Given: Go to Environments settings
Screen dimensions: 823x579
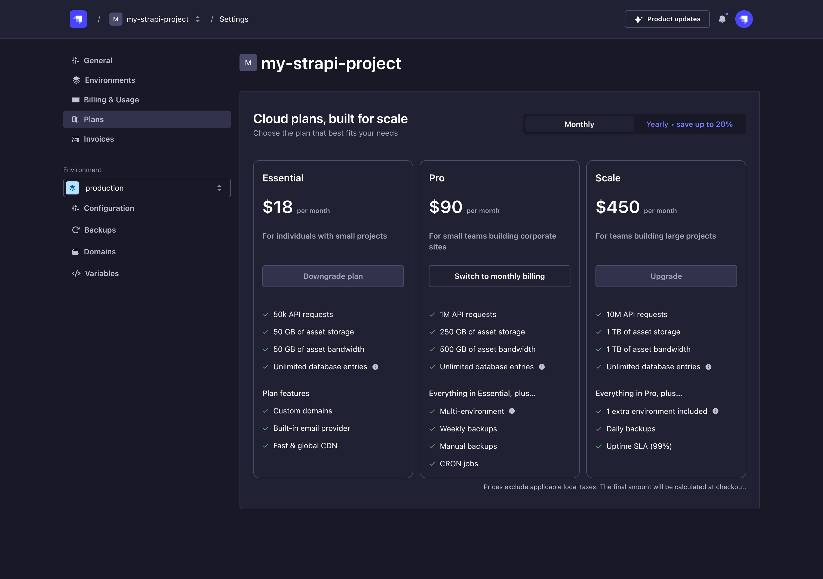Looking at the screenshot, I should [x=147, y=80].
